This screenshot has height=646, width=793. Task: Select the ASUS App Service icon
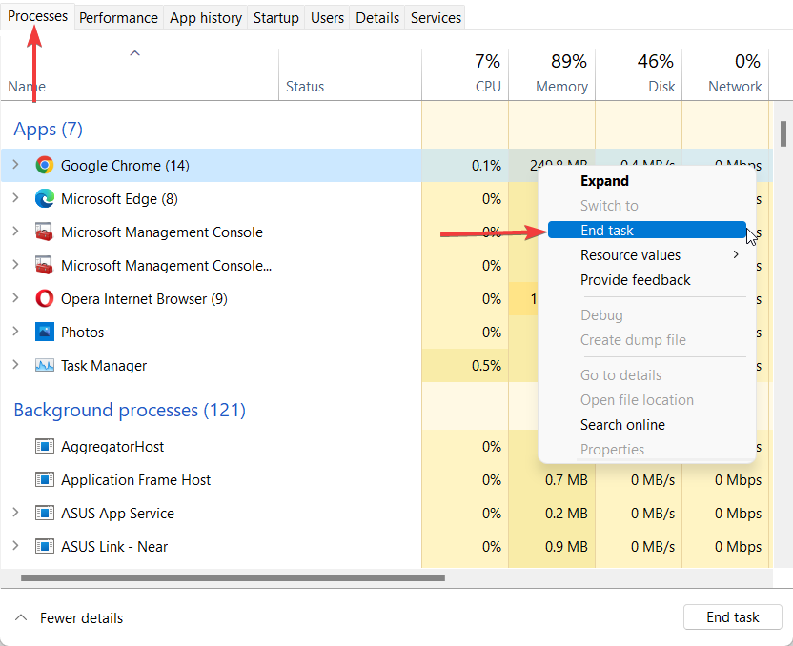[x=45, y=513]
